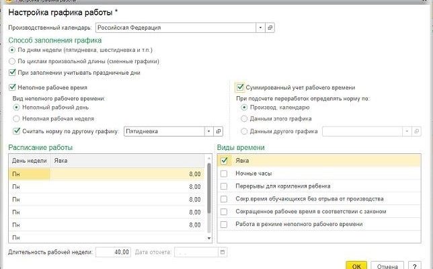The height and width of the screenshot is (269, 433).
Task: Expand Производственный календарь dropdown list
Action: pyautogui.click(x=260, y=28)
